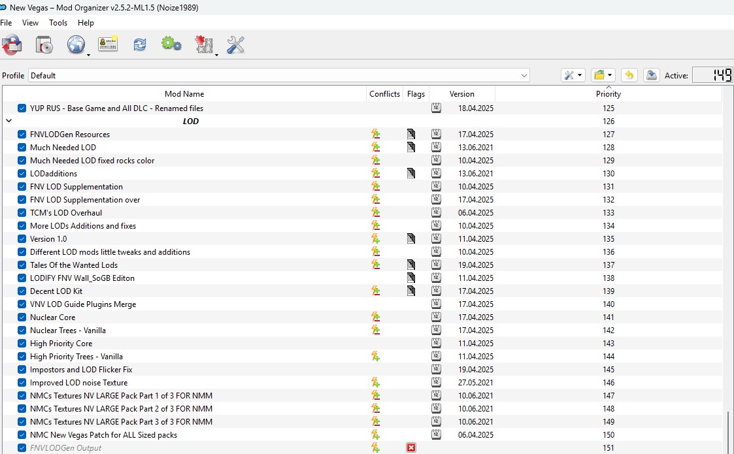The height and width of the screenshot is (454, 734).
Task: Uncheck the Much Needed LOD mod
Action: [22, 148]
